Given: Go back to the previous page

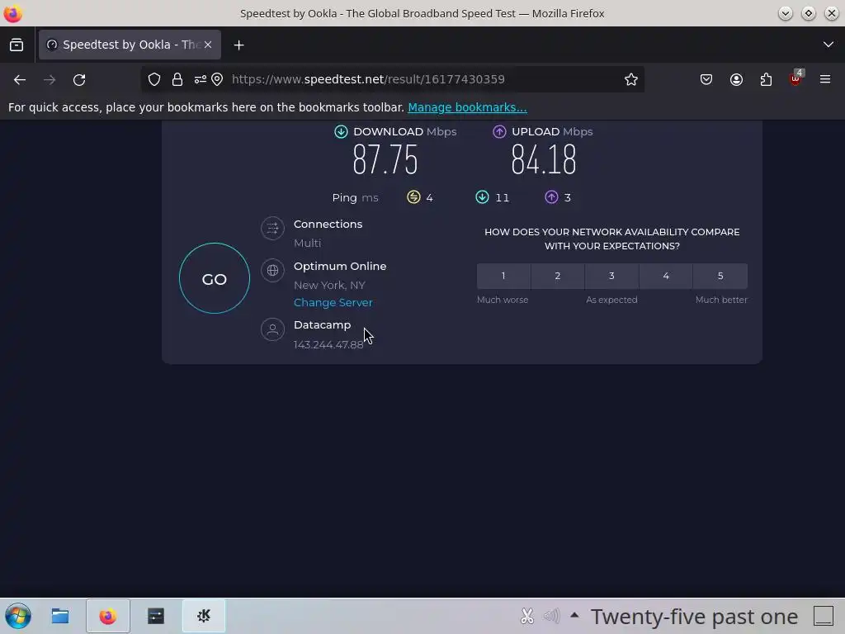Looking at the screenshot, I should [20, 80].
